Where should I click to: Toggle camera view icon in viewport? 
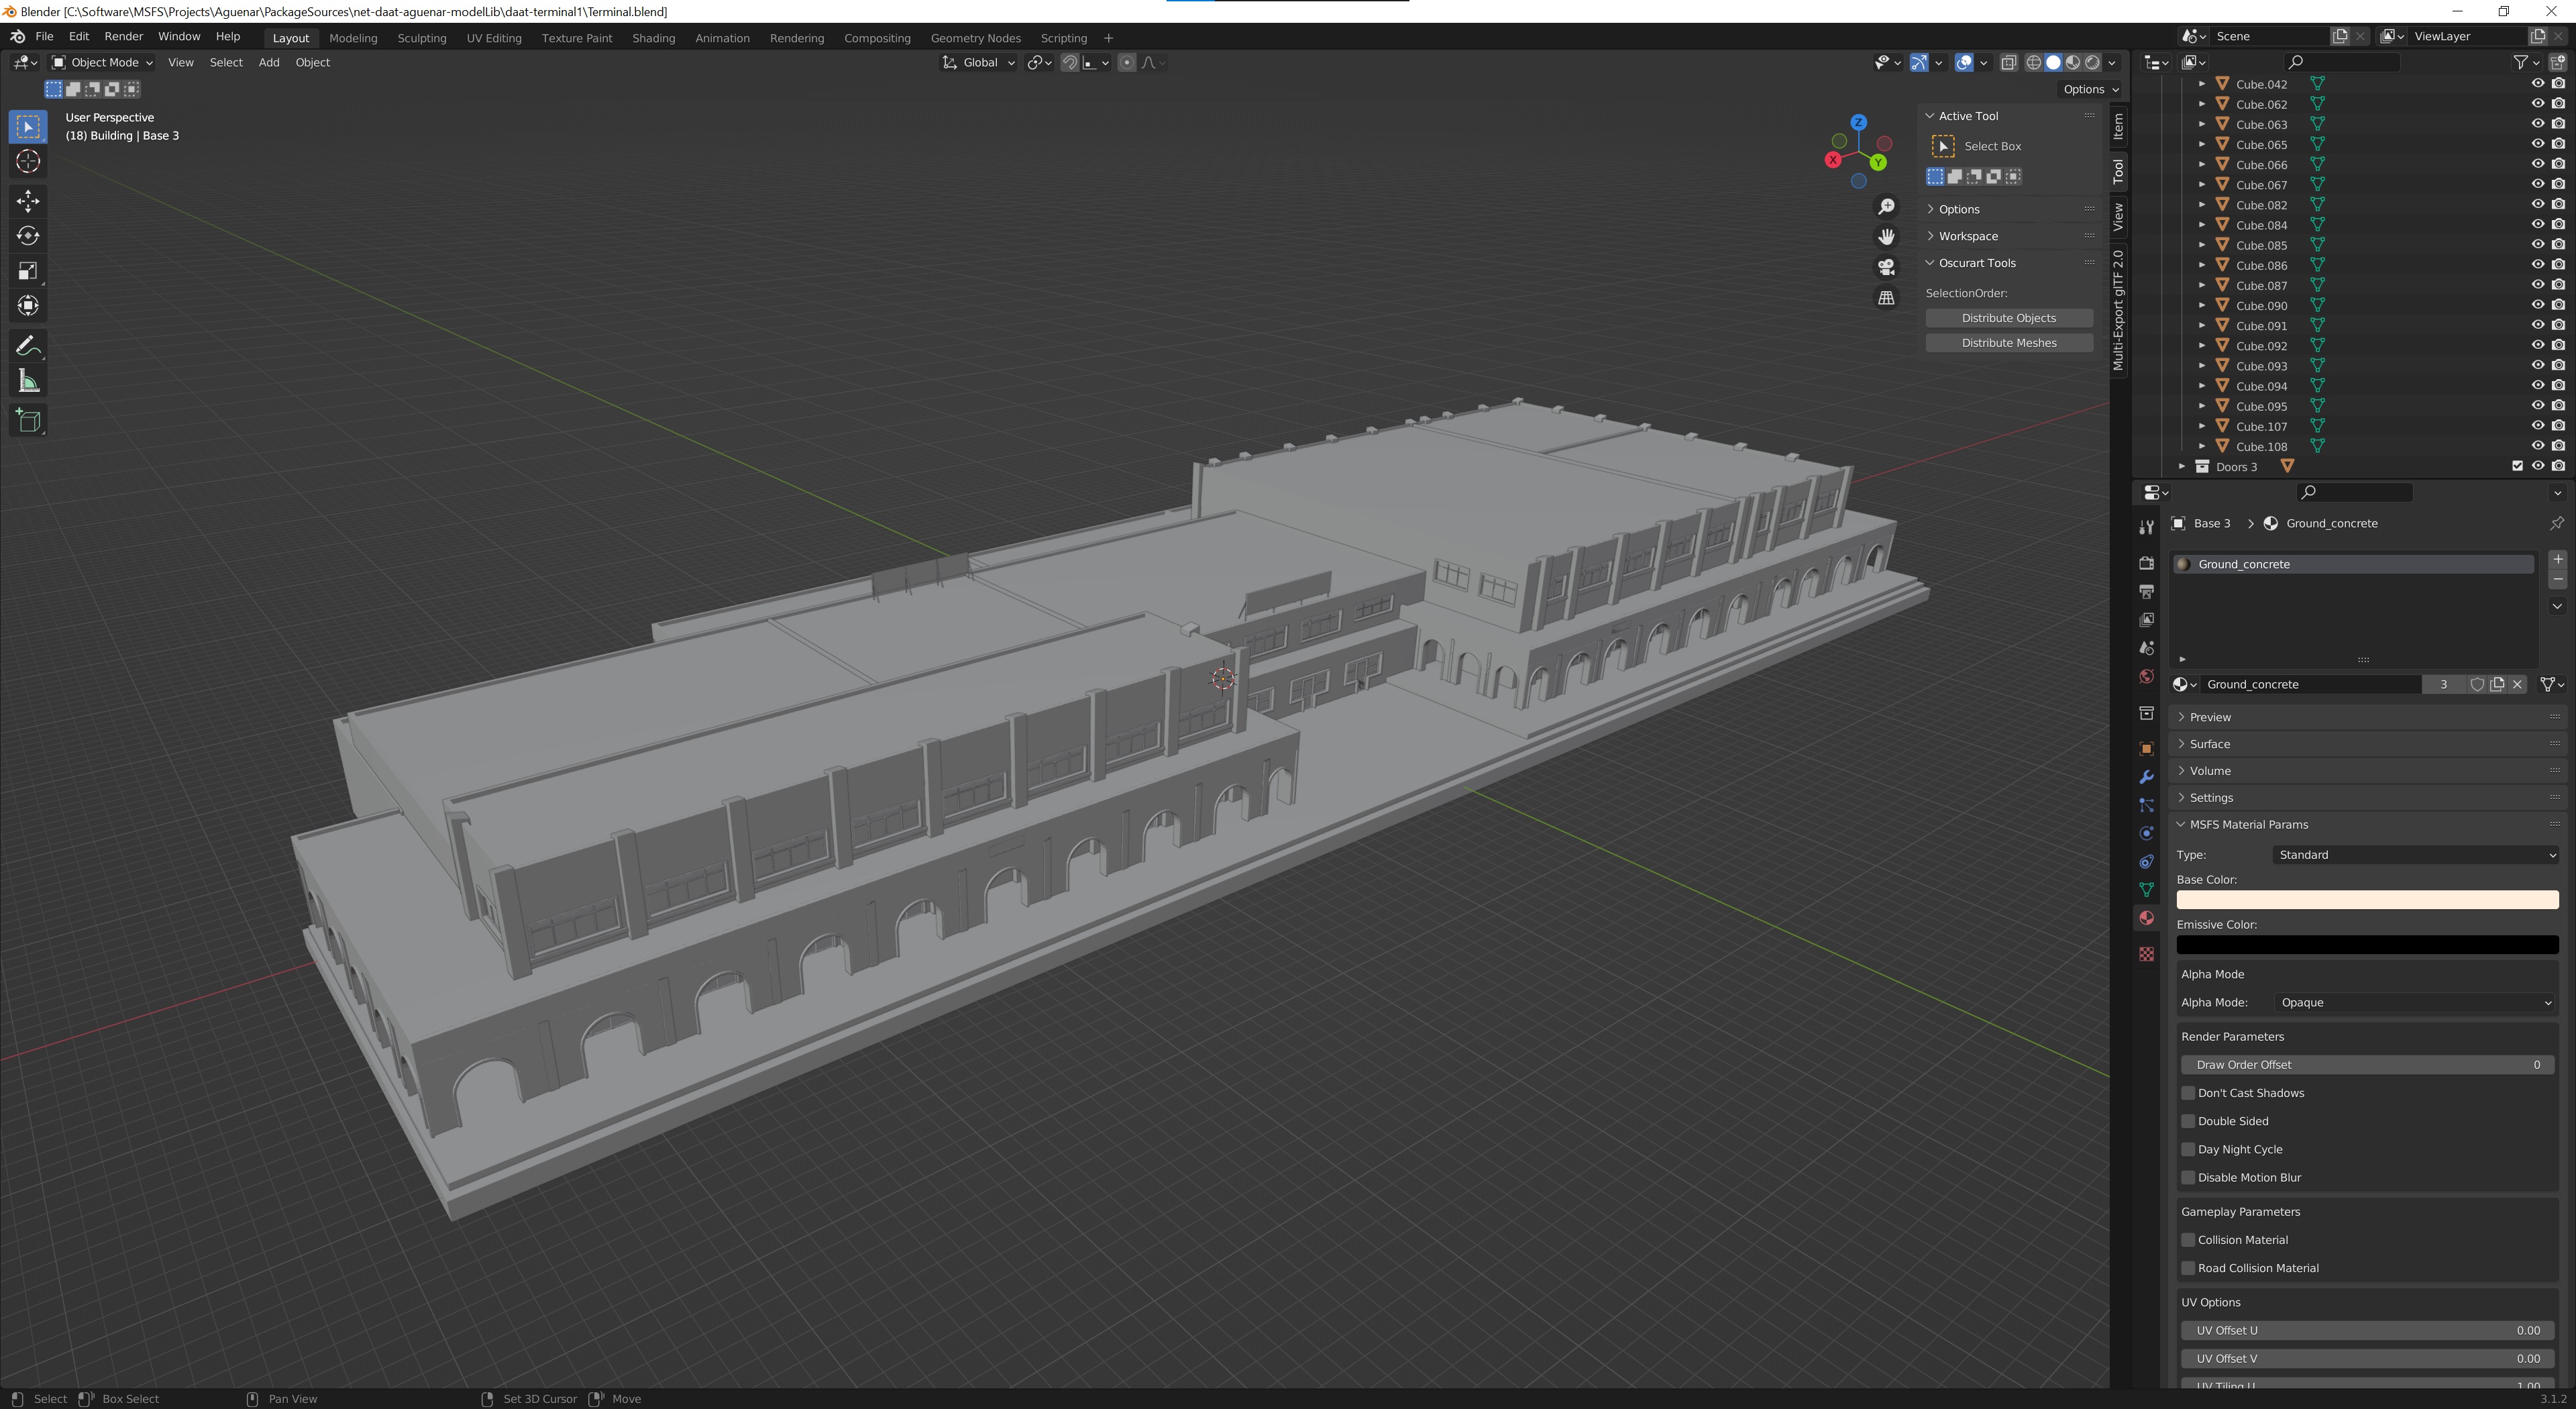tap(1886, 267)
